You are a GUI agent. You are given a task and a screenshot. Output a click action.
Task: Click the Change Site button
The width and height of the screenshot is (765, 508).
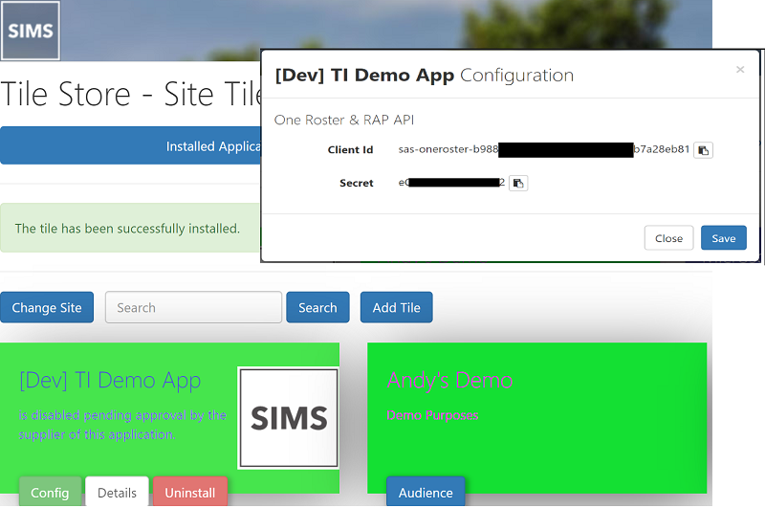(47, 307)
